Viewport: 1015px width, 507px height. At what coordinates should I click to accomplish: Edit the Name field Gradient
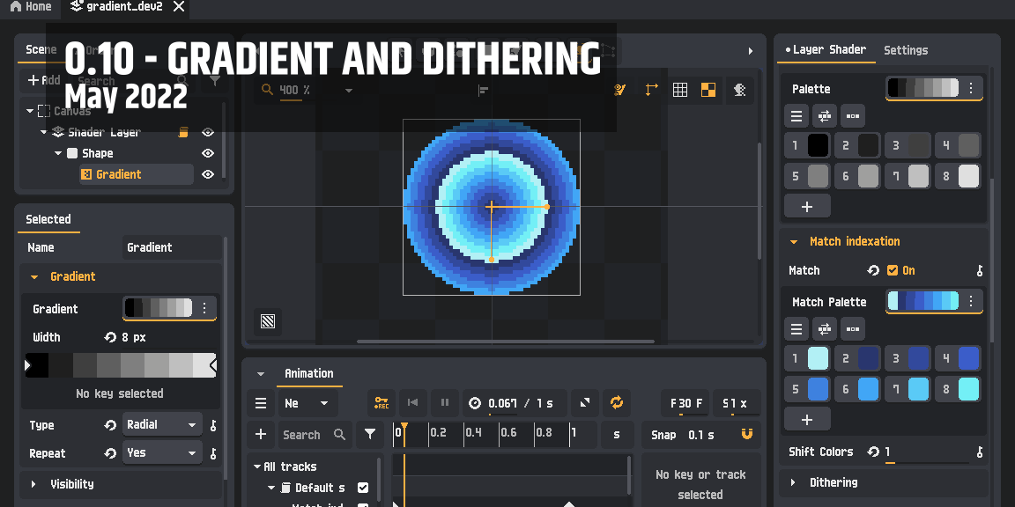coord(172,247)
